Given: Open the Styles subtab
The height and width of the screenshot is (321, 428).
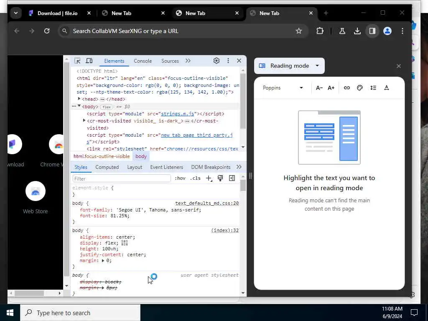Looking at the screenshot, I should pyautogui.click(x=81, y=167).
